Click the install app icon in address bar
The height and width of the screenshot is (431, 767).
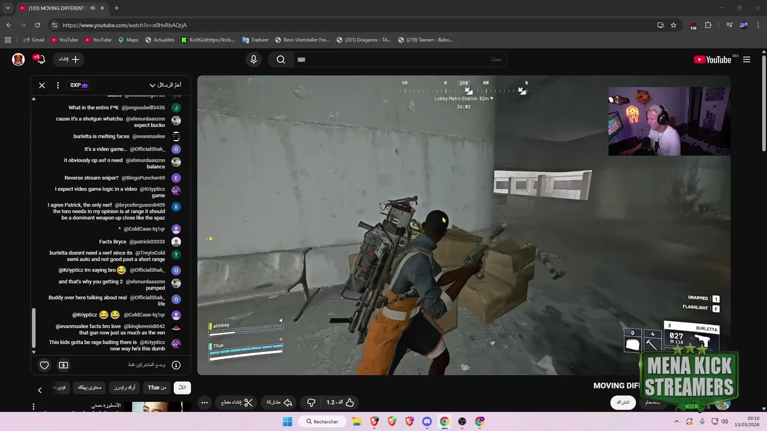coord(660,25)
